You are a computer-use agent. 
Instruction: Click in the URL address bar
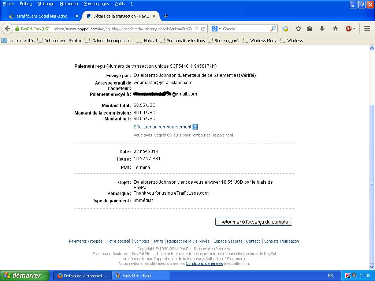point(123,29)
